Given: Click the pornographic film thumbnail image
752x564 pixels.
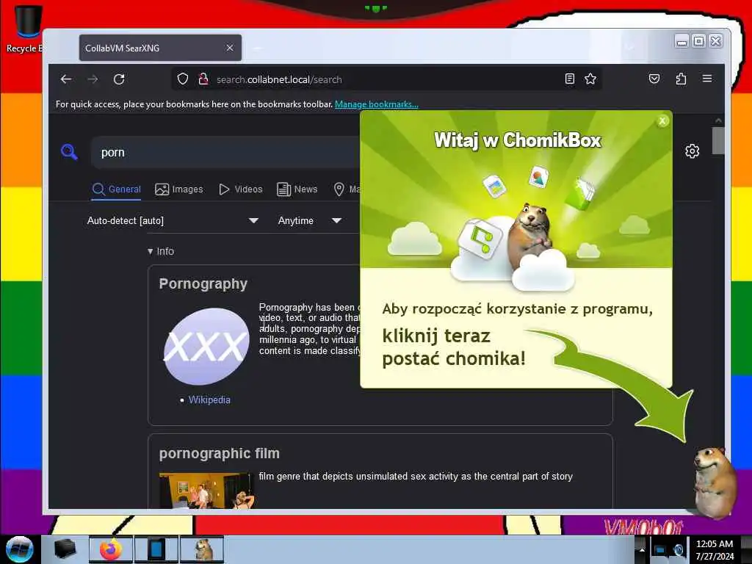Looking at the screenshot, I should pos(206,490).
